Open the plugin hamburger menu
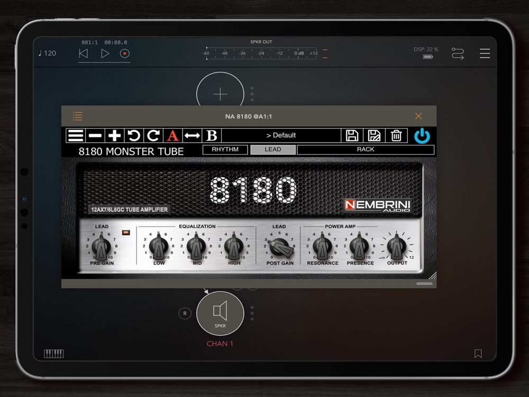 [x=76, y=136]
